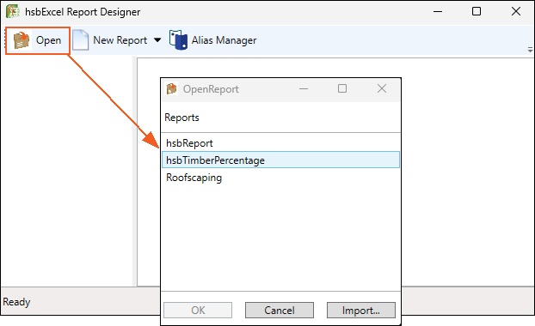Open the Alias Manager tool
This screenshot has height=326, width=535.
pyautogui.click(x=212, y=40)
